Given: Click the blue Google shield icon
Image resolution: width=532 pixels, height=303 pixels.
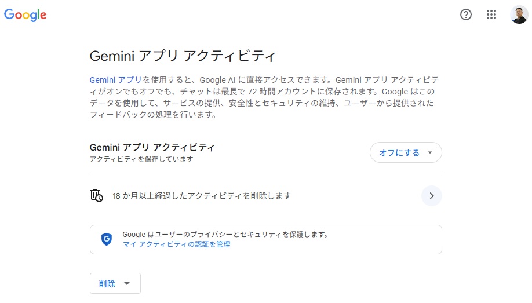Looking at the screenshot, I should click(x=107, y=239).
